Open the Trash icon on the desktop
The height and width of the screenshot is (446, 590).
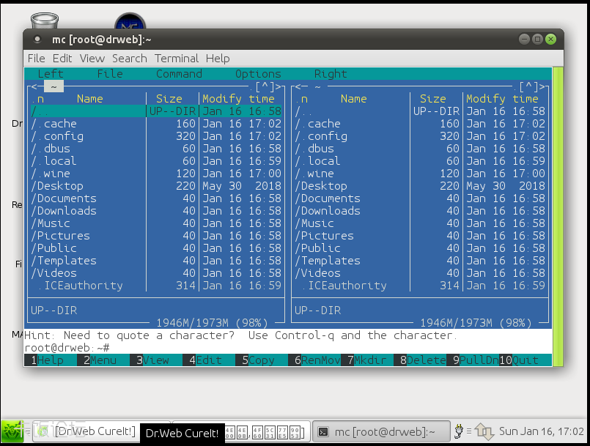tap(45, 21)
